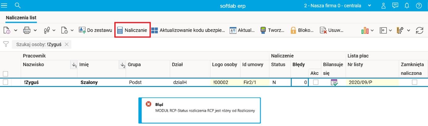Expand the print options dropdown arrow
This screenshot has width=428, height=126.
tap(35, 30)
